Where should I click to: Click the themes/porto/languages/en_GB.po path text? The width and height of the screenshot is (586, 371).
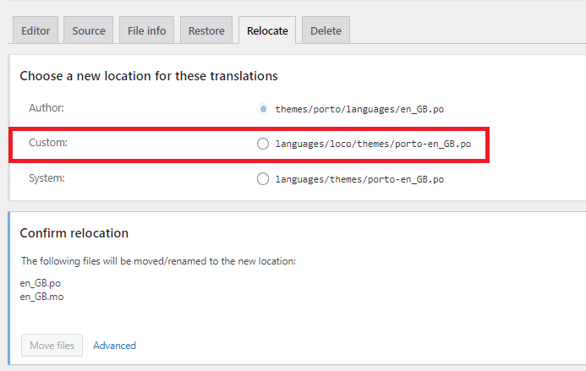click(x=359, y=109)
